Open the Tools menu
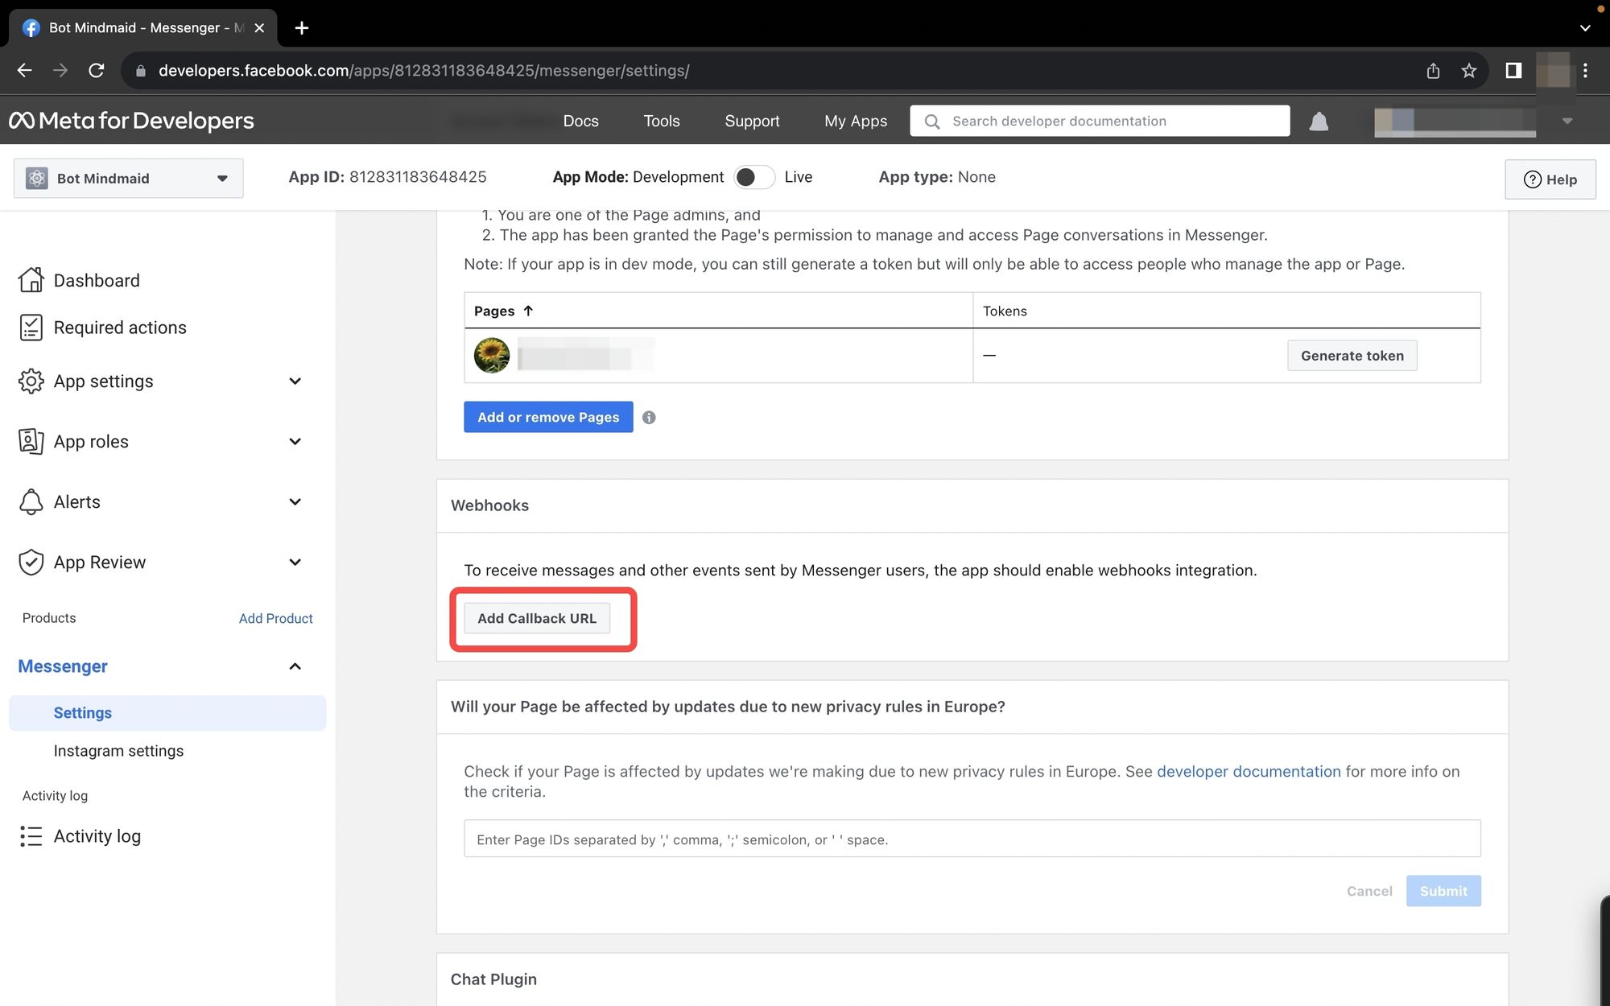1610x1006 pixels. click(662, 122)
